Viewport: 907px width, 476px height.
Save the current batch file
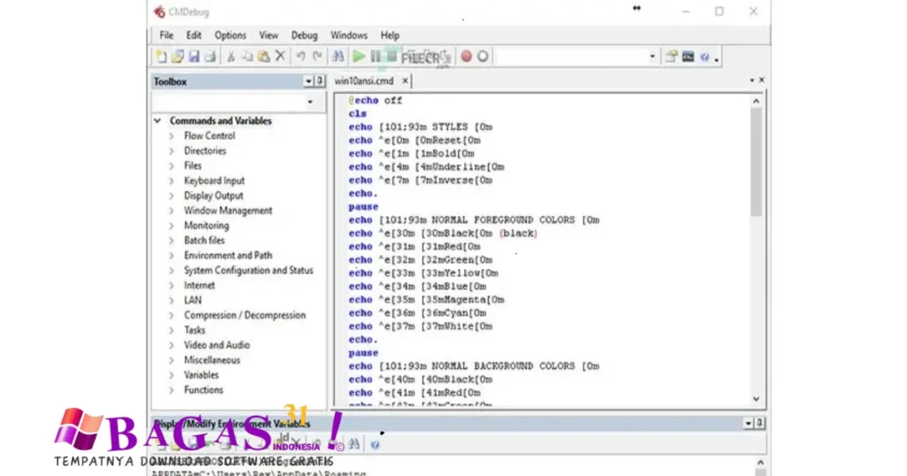tap(194, 57)
